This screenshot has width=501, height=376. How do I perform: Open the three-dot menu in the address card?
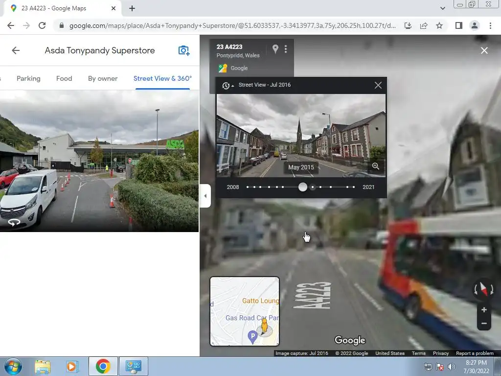tap(286, 49)
